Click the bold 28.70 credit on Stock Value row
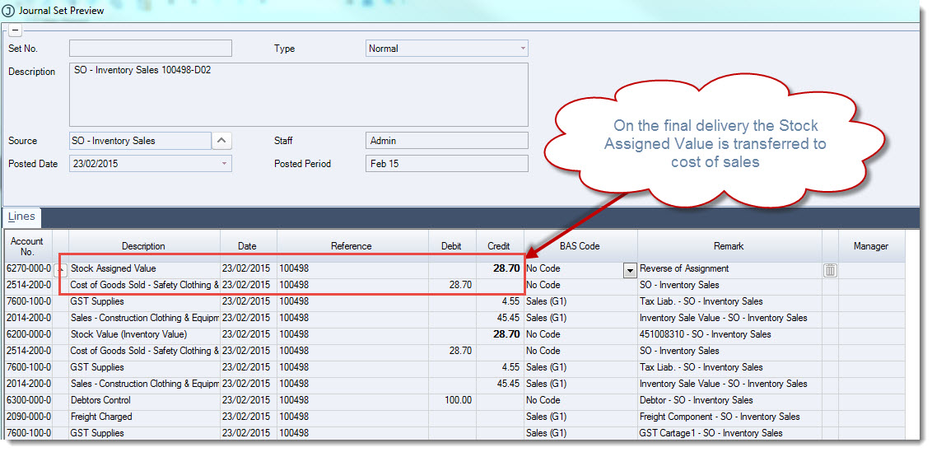 pos(499,334)
